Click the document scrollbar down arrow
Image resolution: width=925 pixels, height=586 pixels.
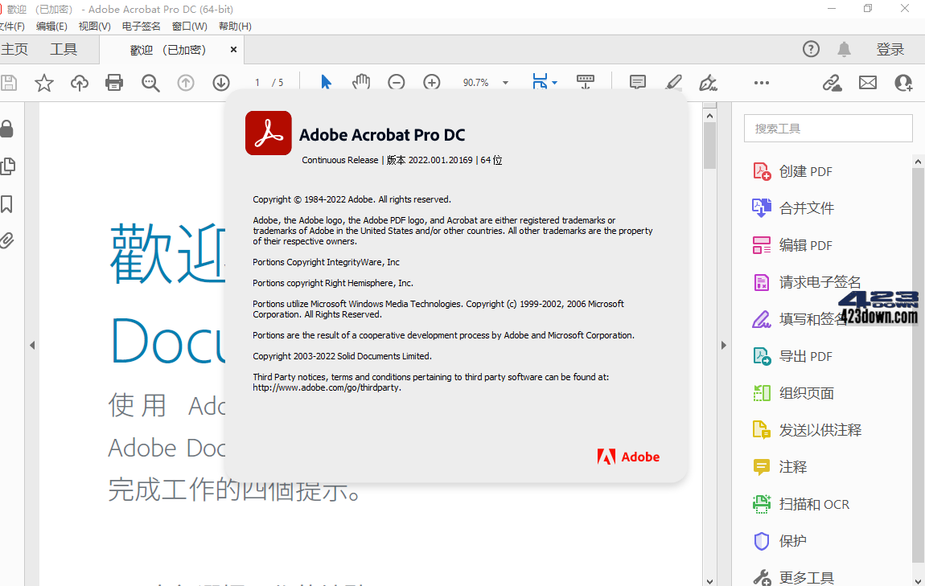[709, 581]
